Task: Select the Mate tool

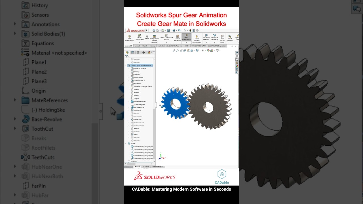Action: tap(147, 37)
